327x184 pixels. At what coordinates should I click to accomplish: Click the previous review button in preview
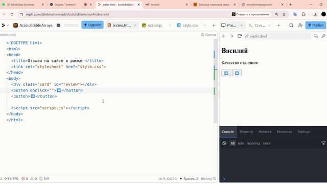[226, 73]
